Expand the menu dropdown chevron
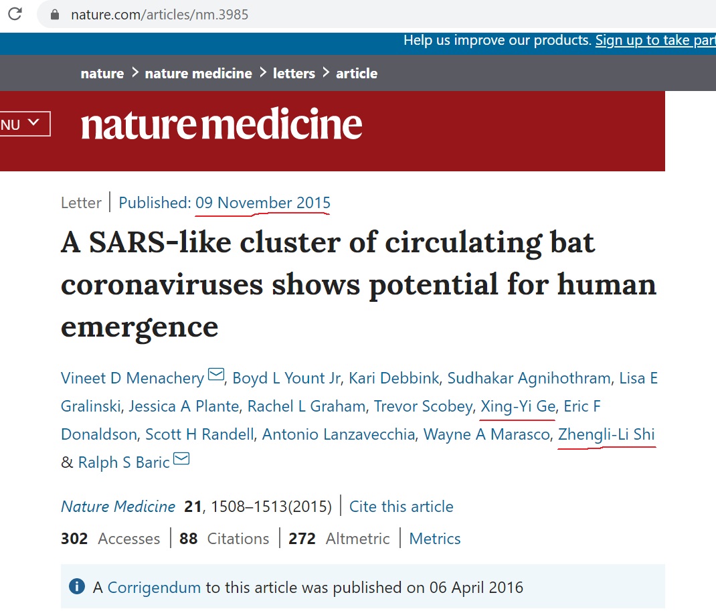 (x=35, y=123)
